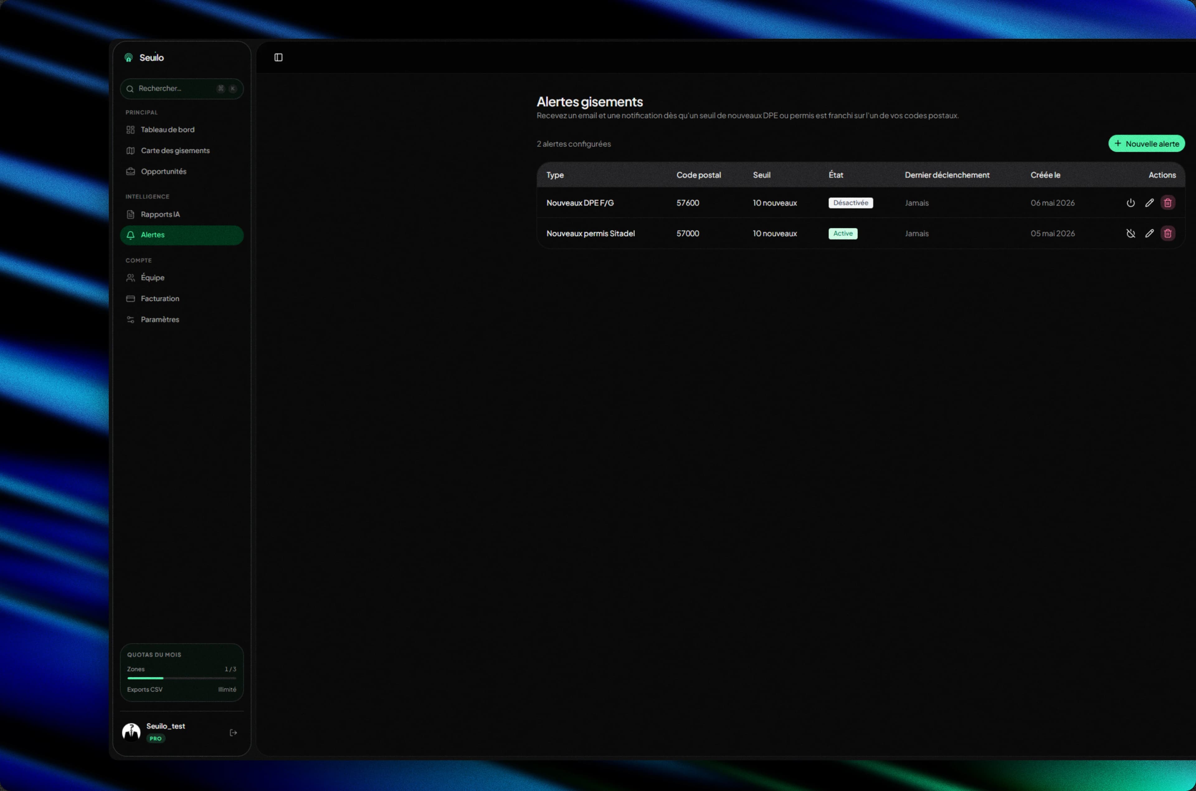The width and height of the screenshot is (1196, 791).
Task: Click the Équipe people icon
Action: tap(131, 278)
